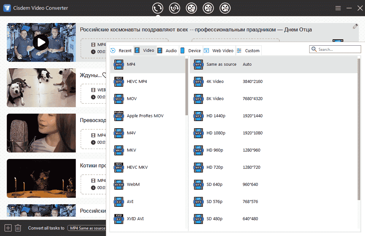
Task: Click the WebM format icon
Action: (x=119, y=184)
